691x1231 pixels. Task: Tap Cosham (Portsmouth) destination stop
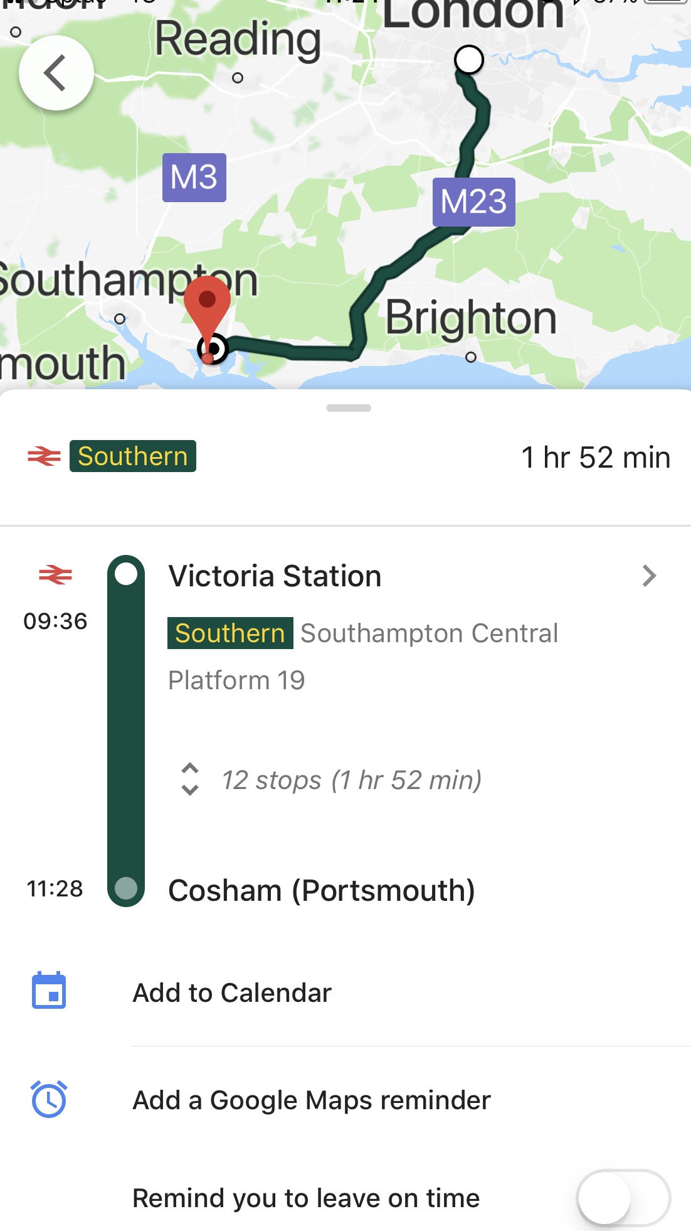[x=321, y=890]
